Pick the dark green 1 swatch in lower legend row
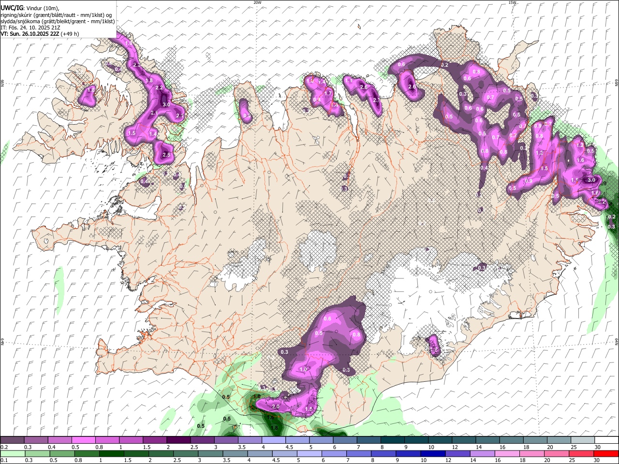The width and height of the screenshot is (619, 464). coord(112,453)
